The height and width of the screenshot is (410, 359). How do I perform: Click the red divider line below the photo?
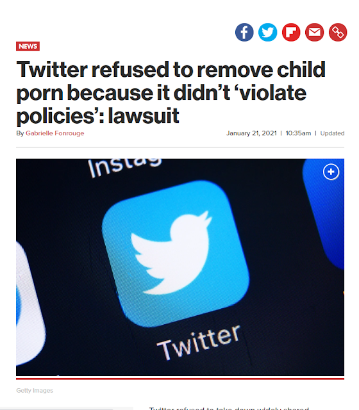tap(180, 379)
